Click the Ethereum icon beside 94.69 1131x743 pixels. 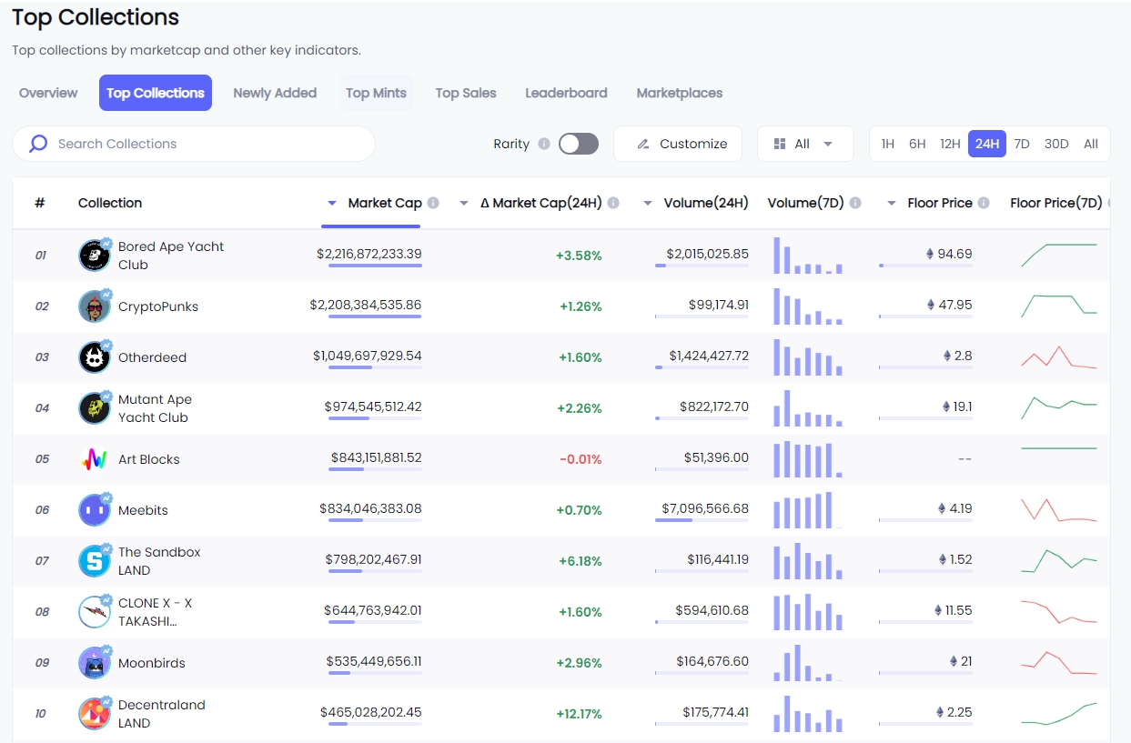click(x=929, y=254)
